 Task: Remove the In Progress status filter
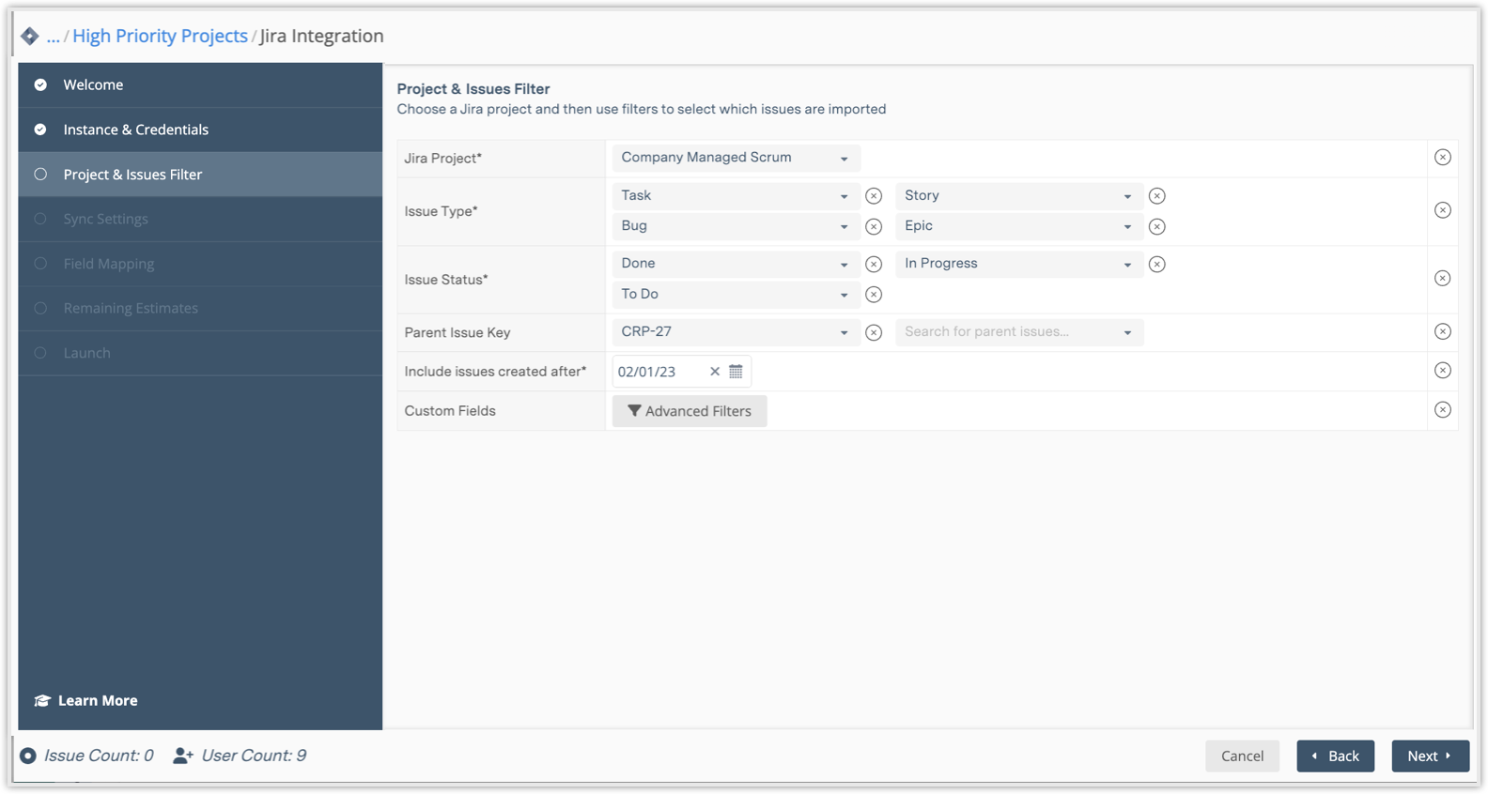pos(1157,265)
